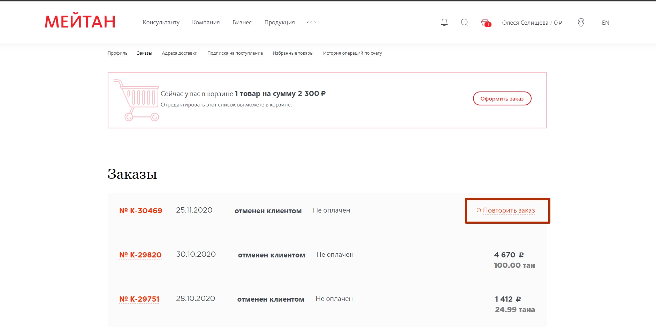656x327 pixels.
Task: Open Олеся Селищева account link
Action: 525,23
